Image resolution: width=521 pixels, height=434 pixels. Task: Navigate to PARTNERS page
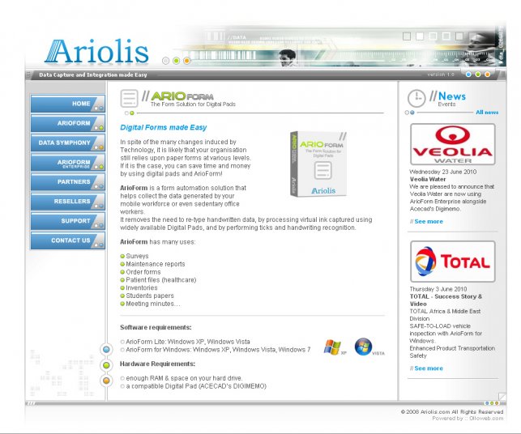click(x=68, y=182)
